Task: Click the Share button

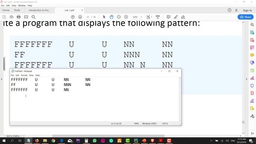Action: click(x=246, y=17)
